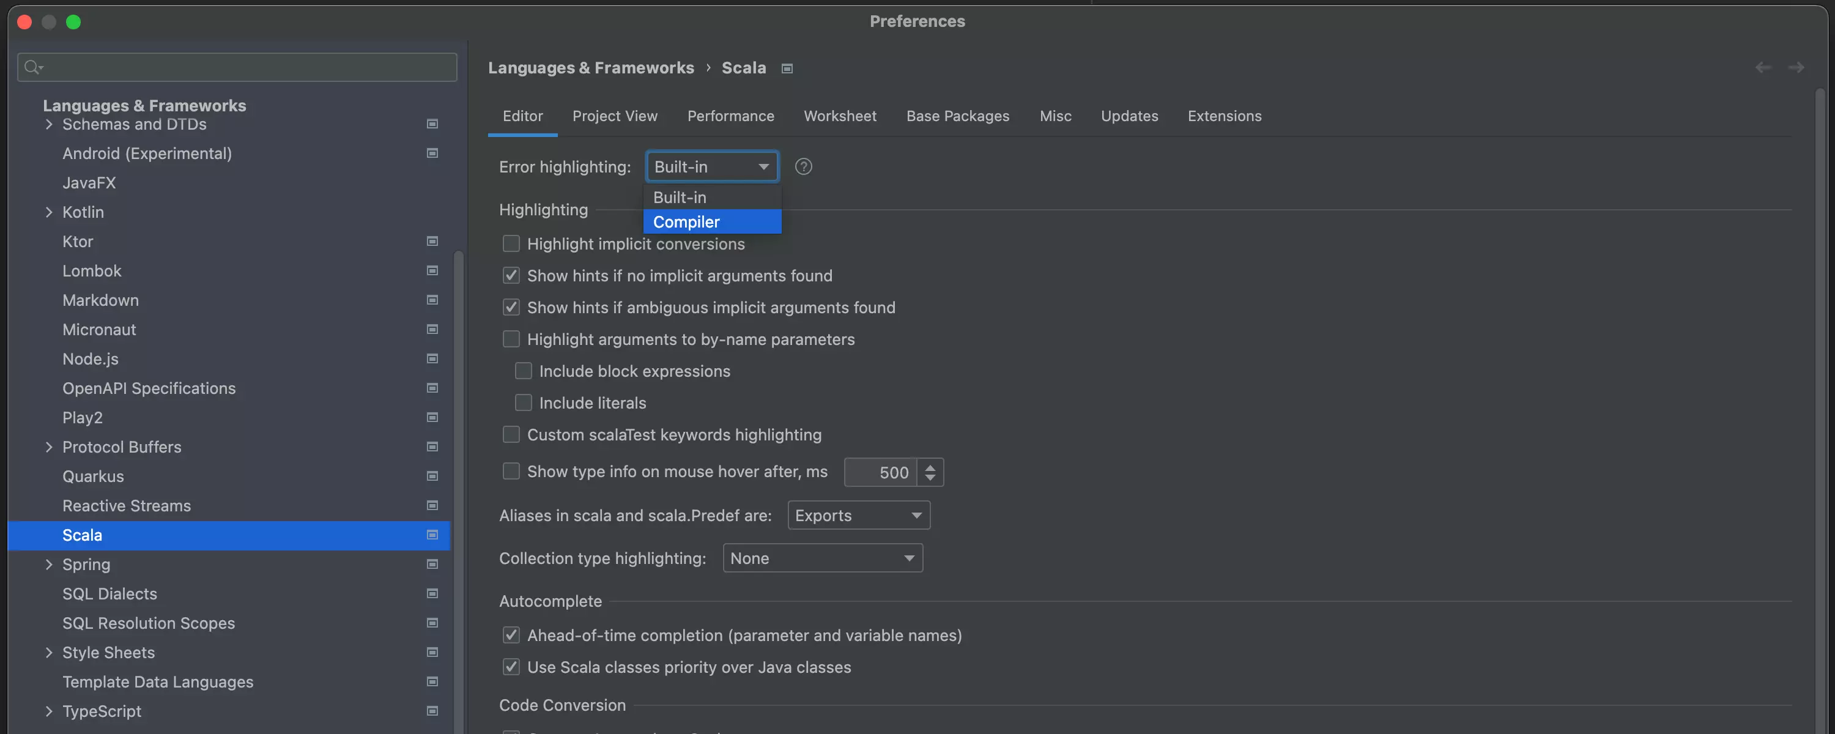Expand the Style Sheets section

(x=49, y=652)
